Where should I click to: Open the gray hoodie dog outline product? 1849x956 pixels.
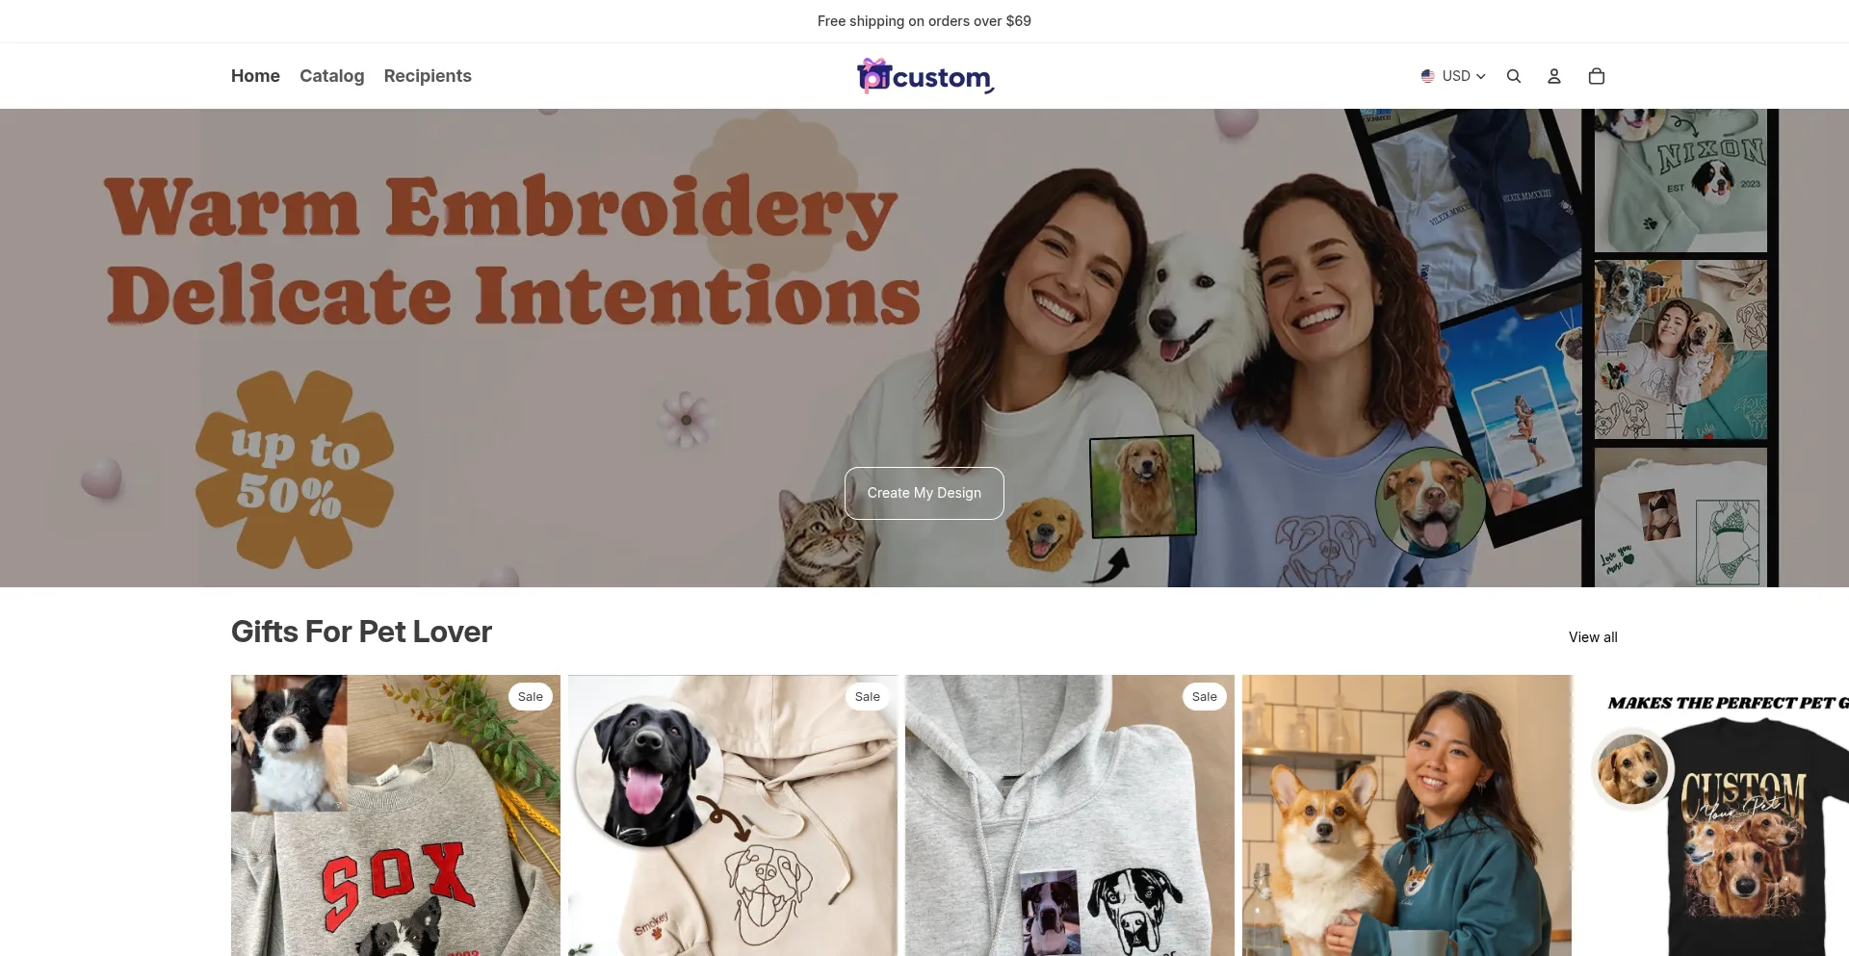point(1070,815)
